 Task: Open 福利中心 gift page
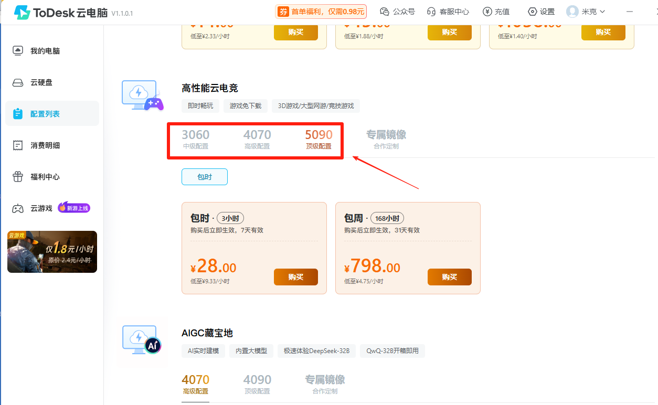tap(52, 177)
